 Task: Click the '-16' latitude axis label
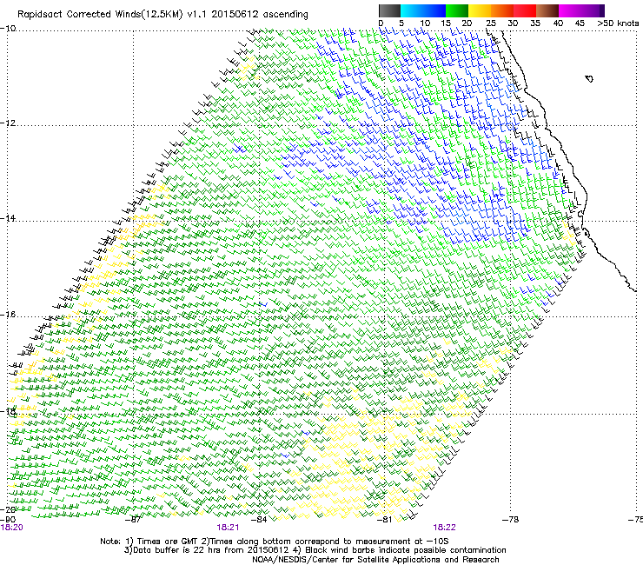tap(8, 315)
